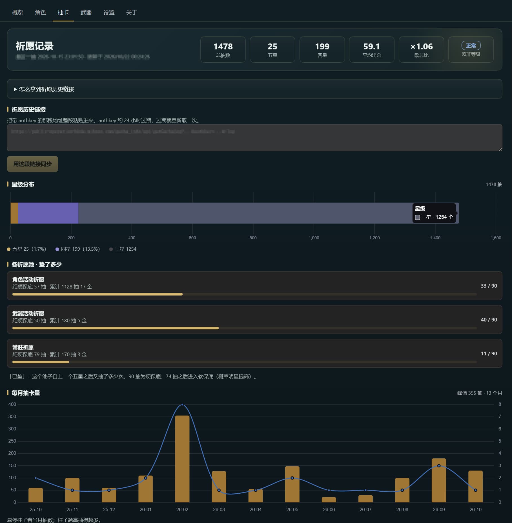The height and width of the screenshot is (523, 512).
Task: Click the 199 四星 stat card
Action: (322, 50)
